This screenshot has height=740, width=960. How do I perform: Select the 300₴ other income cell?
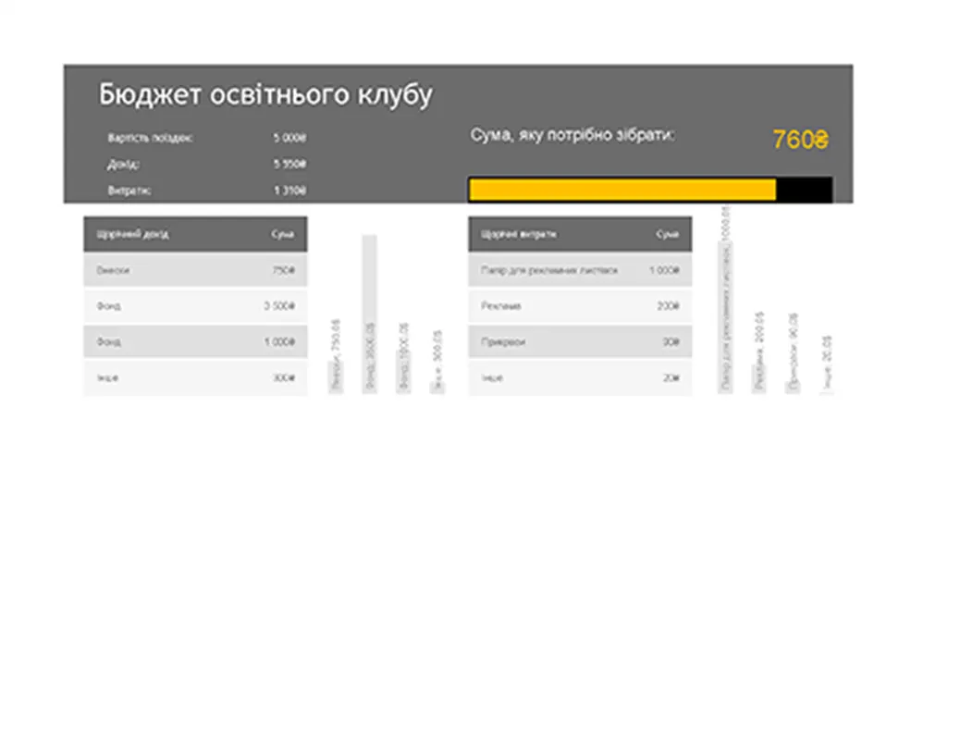point(284,378)
